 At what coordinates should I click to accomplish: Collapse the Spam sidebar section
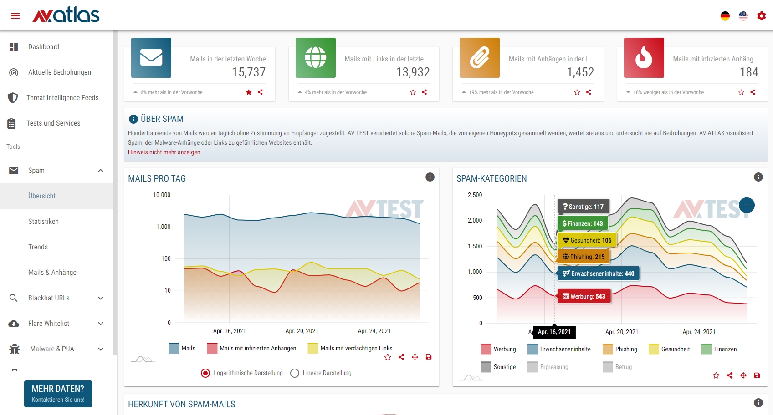point(101,171)
